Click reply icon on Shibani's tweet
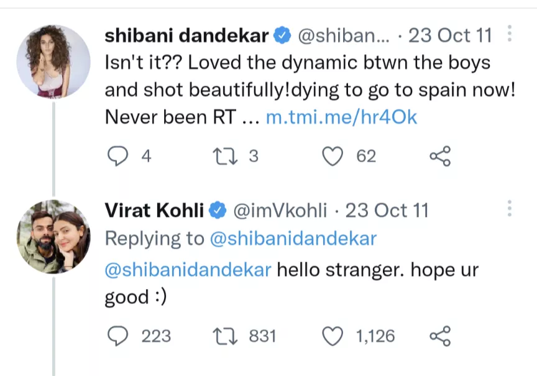Image resolution: width=537 pixels, height=376 pixels. [118, 157]
